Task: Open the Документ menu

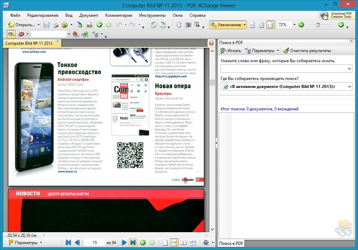Action: (x=89, y=15)
